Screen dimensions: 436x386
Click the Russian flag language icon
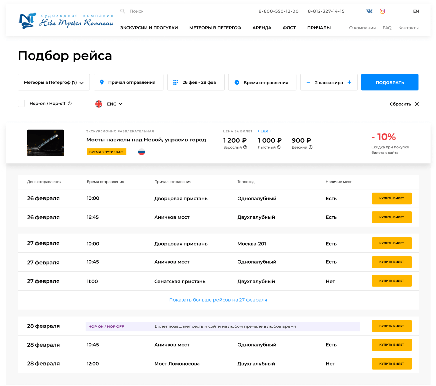(142, 152)
